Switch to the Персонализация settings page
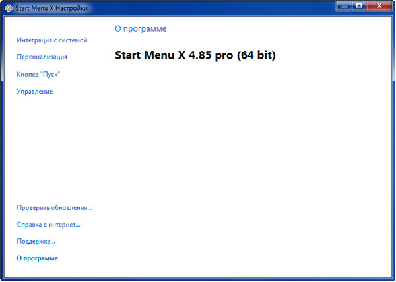 42,57
